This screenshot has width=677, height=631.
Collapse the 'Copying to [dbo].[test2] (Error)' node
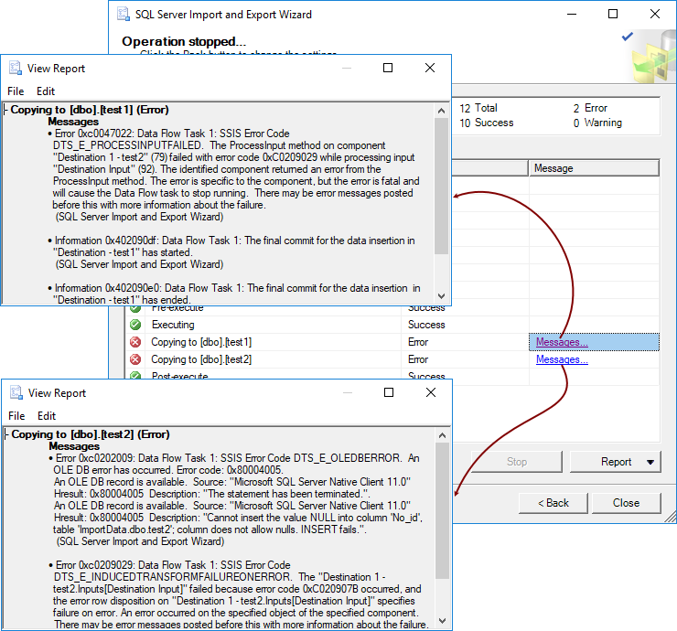pos(6,434)
